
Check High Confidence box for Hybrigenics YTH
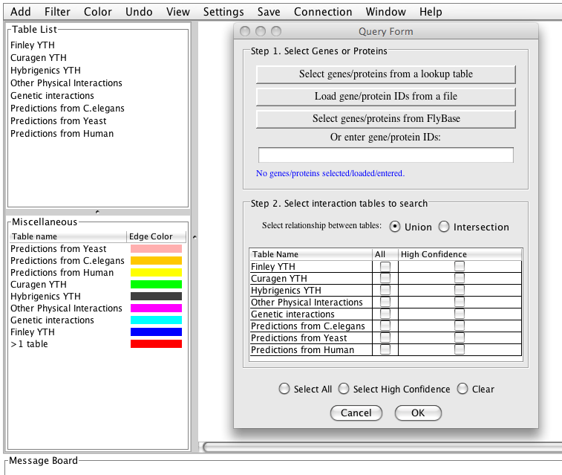pos(460,290)
